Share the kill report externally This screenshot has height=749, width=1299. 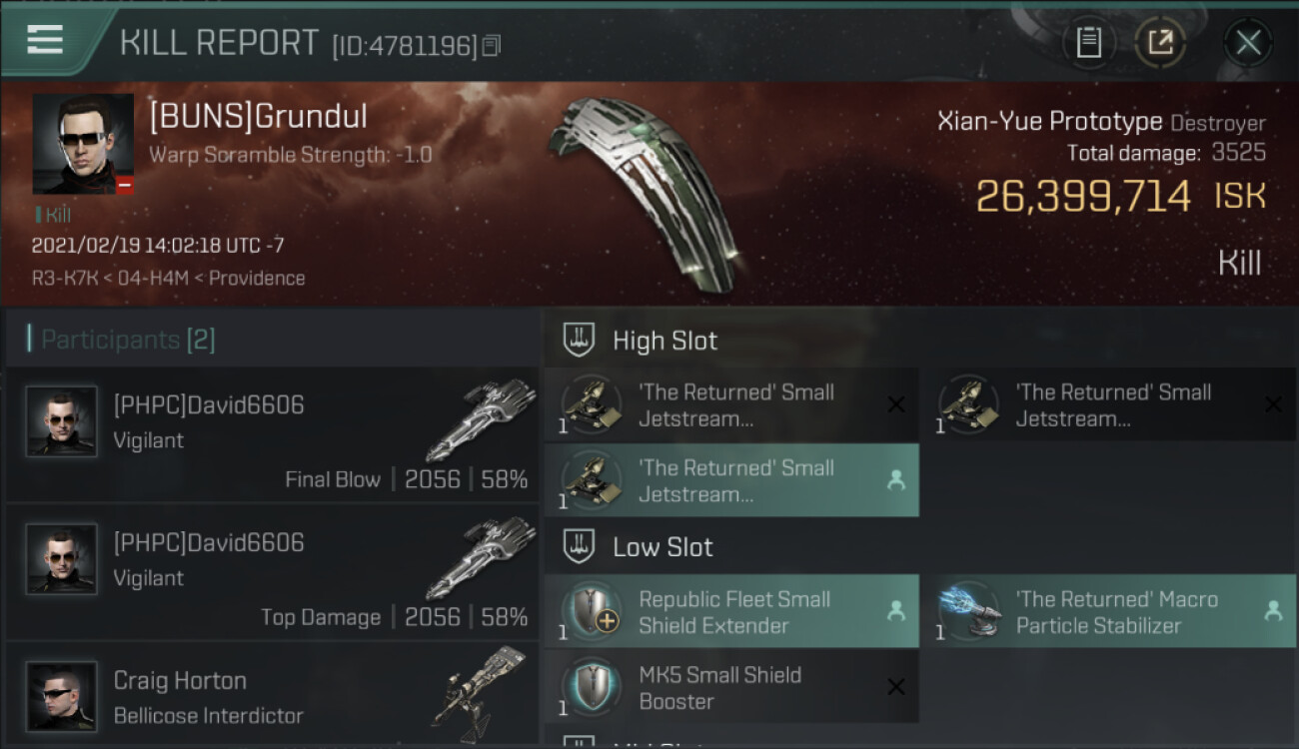(x=1160, y=42)
